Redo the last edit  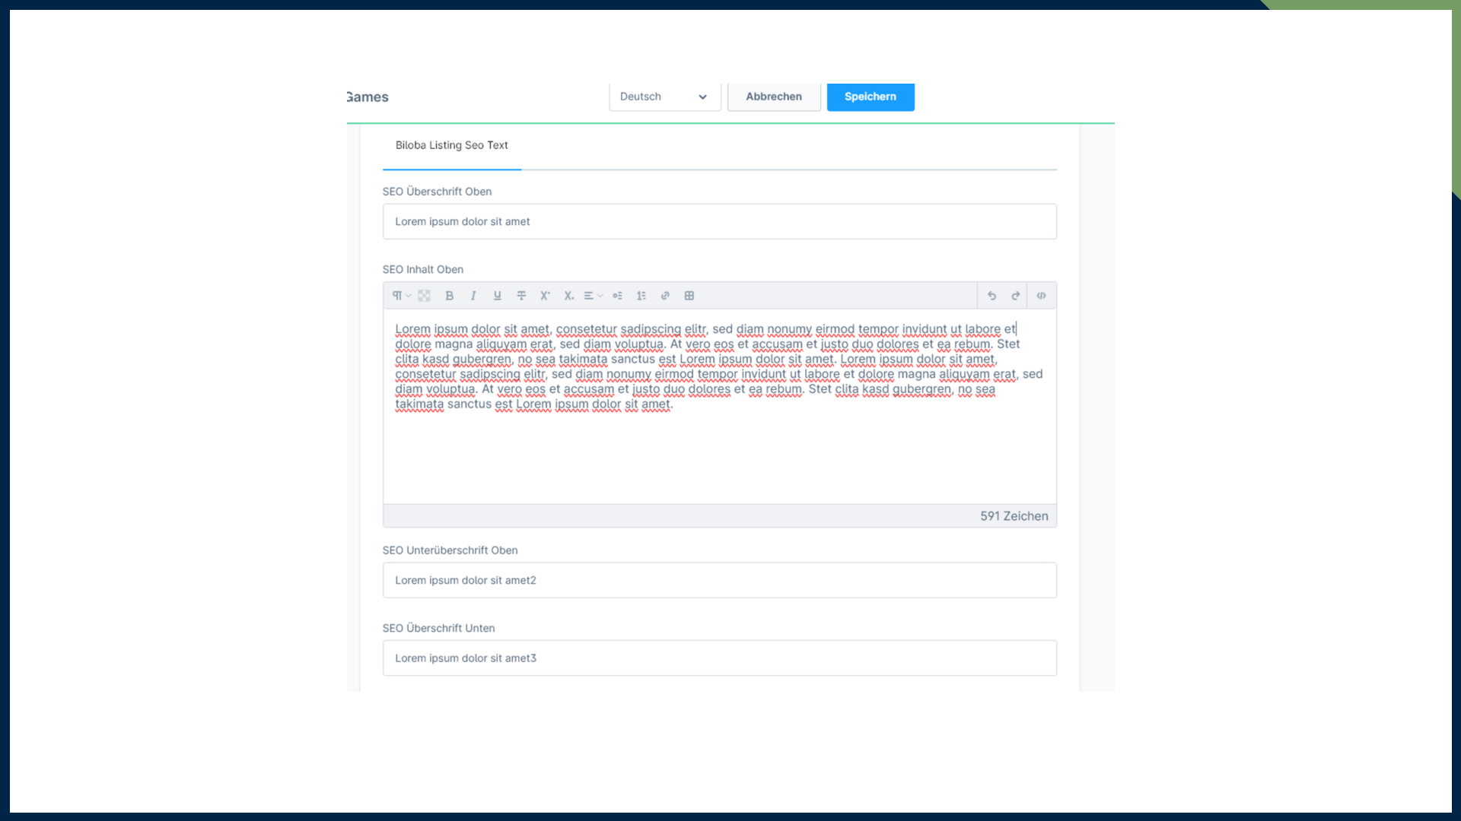pos(1015,296)
